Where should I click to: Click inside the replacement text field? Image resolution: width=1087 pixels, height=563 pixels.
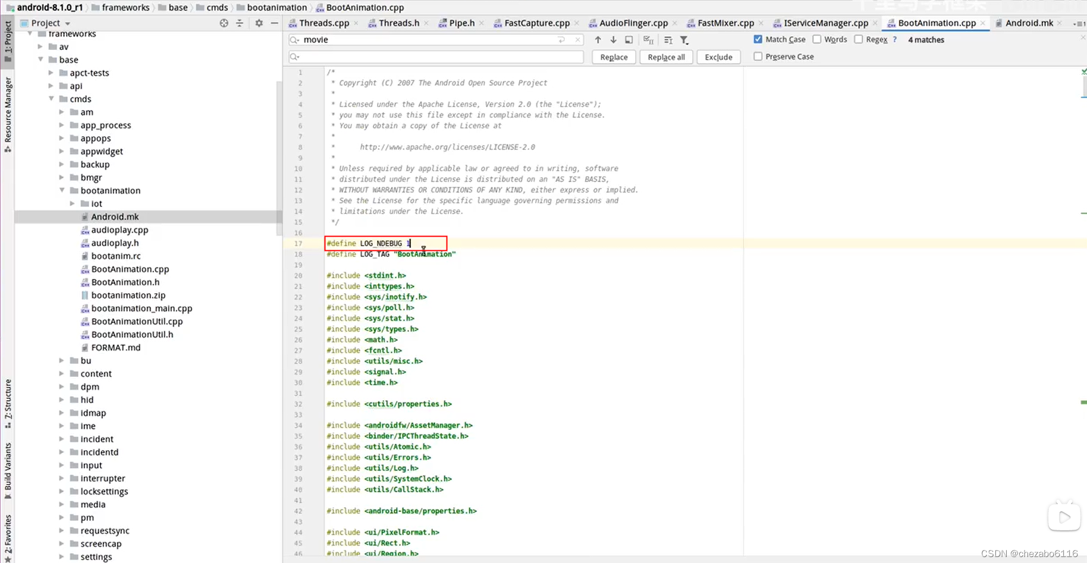click(435, 57)
